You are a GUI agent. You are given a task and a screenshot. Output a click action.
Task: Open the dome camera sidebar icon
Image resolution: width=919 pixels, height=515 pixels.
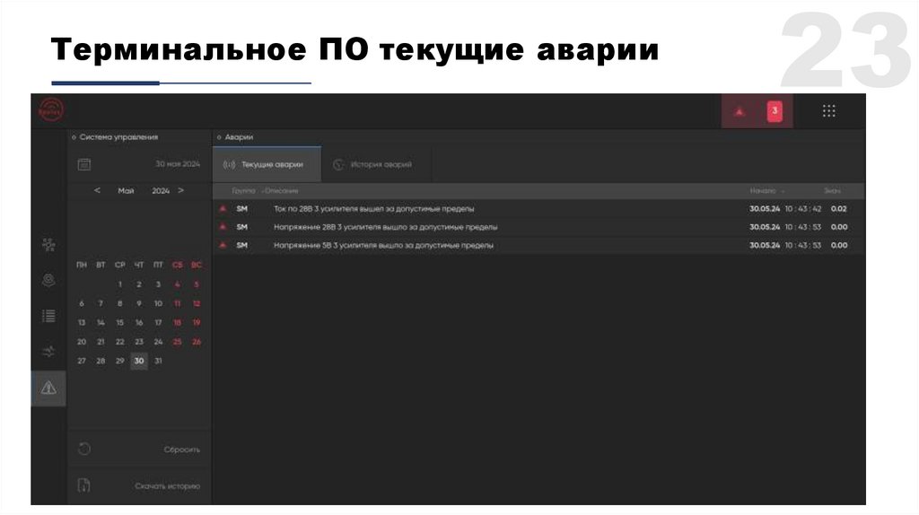48,280
